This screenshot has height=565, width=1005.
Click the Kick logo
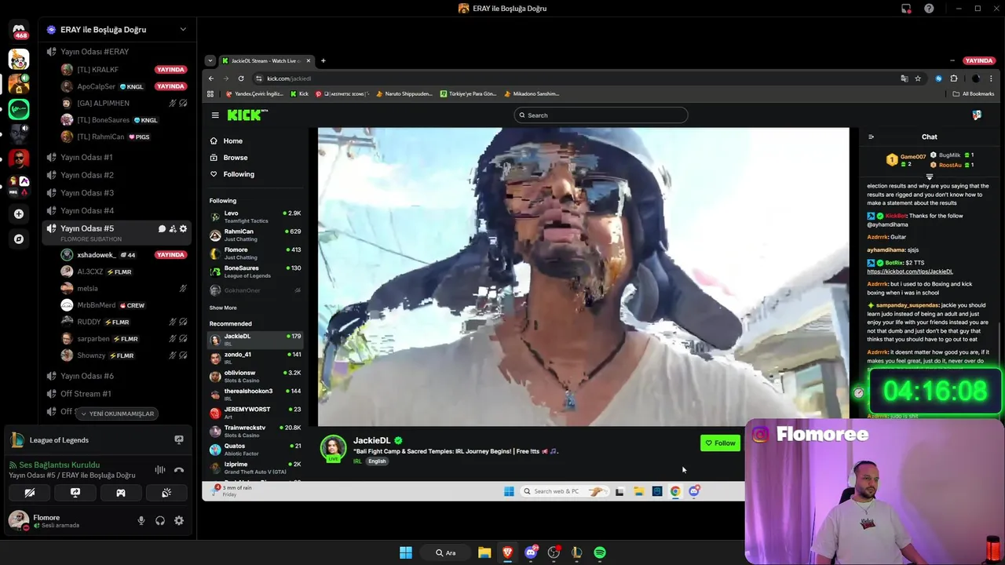pyautogui.click(x=247, y=115)
